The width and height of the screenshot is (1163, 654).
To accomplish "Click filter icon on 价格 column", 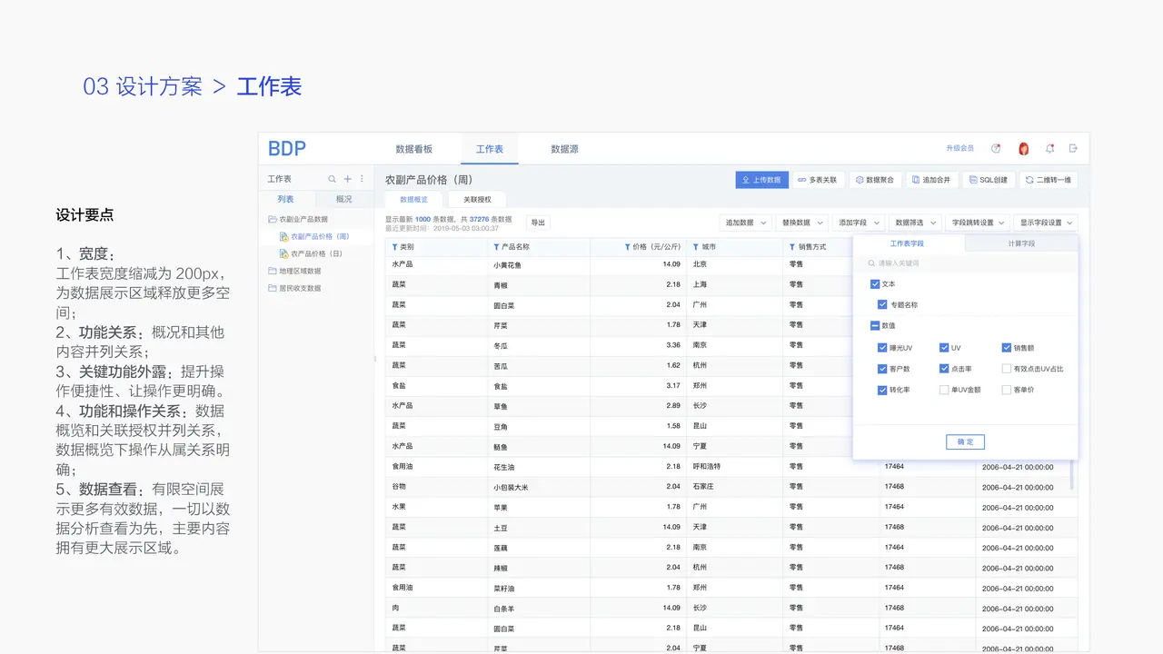I will point(628,247).
